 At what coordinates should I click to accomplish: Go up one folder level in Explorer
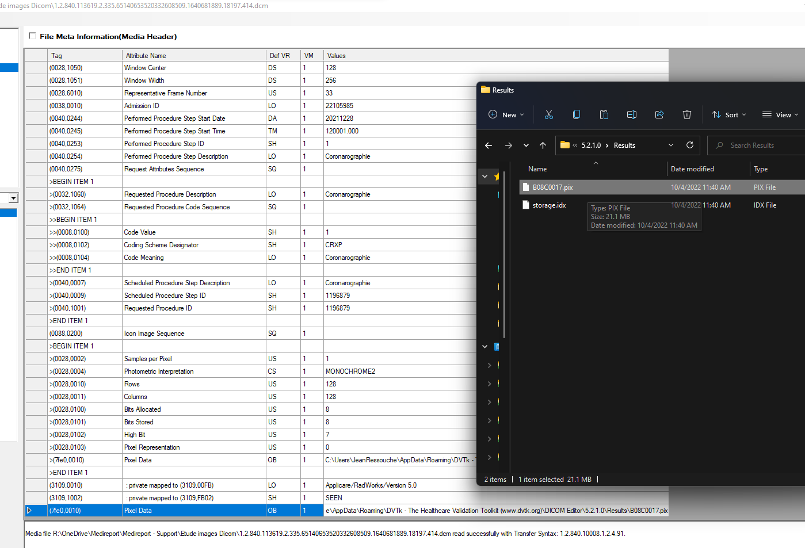[543, 145]
